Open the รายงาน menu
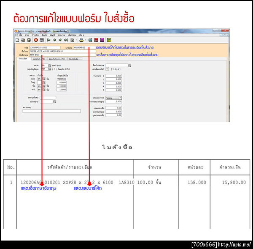Screen dimensions: 253x249 61,35
